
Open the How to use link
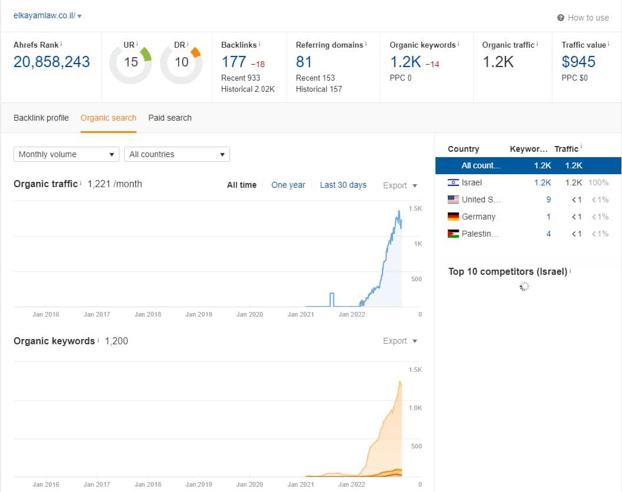click(x=588, y=18)
